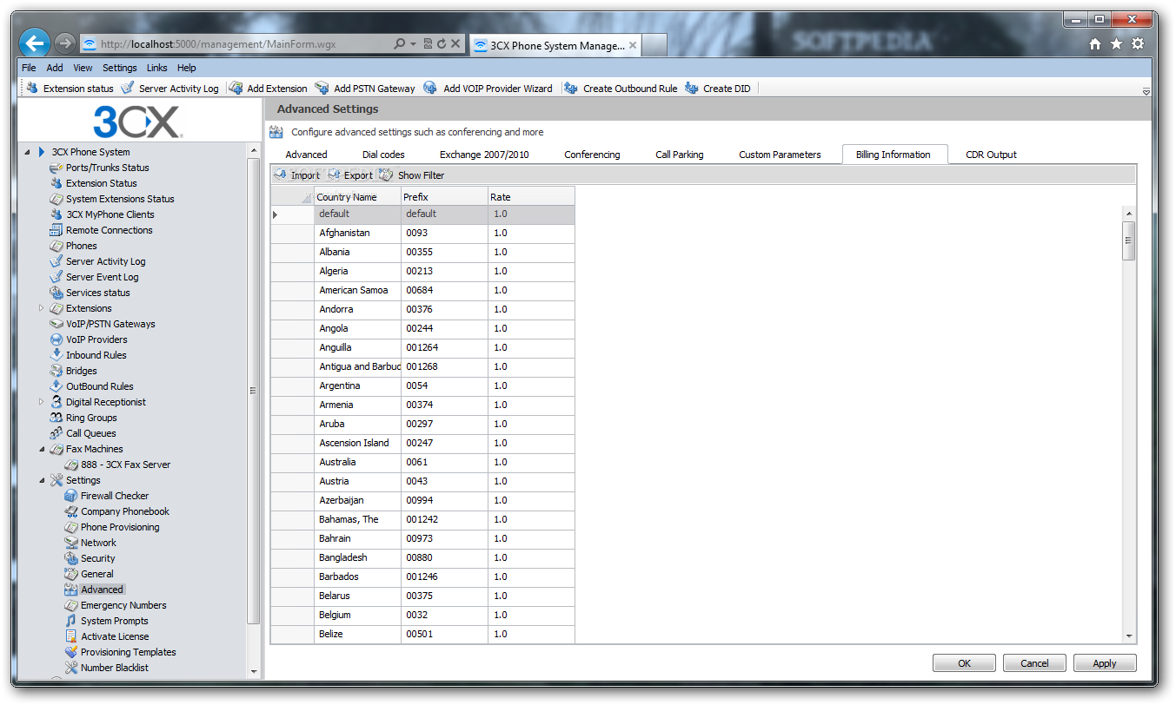The width and height of the screenshot is (1176, 705).
Task: Click the OK button
Action: (x=964, y=663)
